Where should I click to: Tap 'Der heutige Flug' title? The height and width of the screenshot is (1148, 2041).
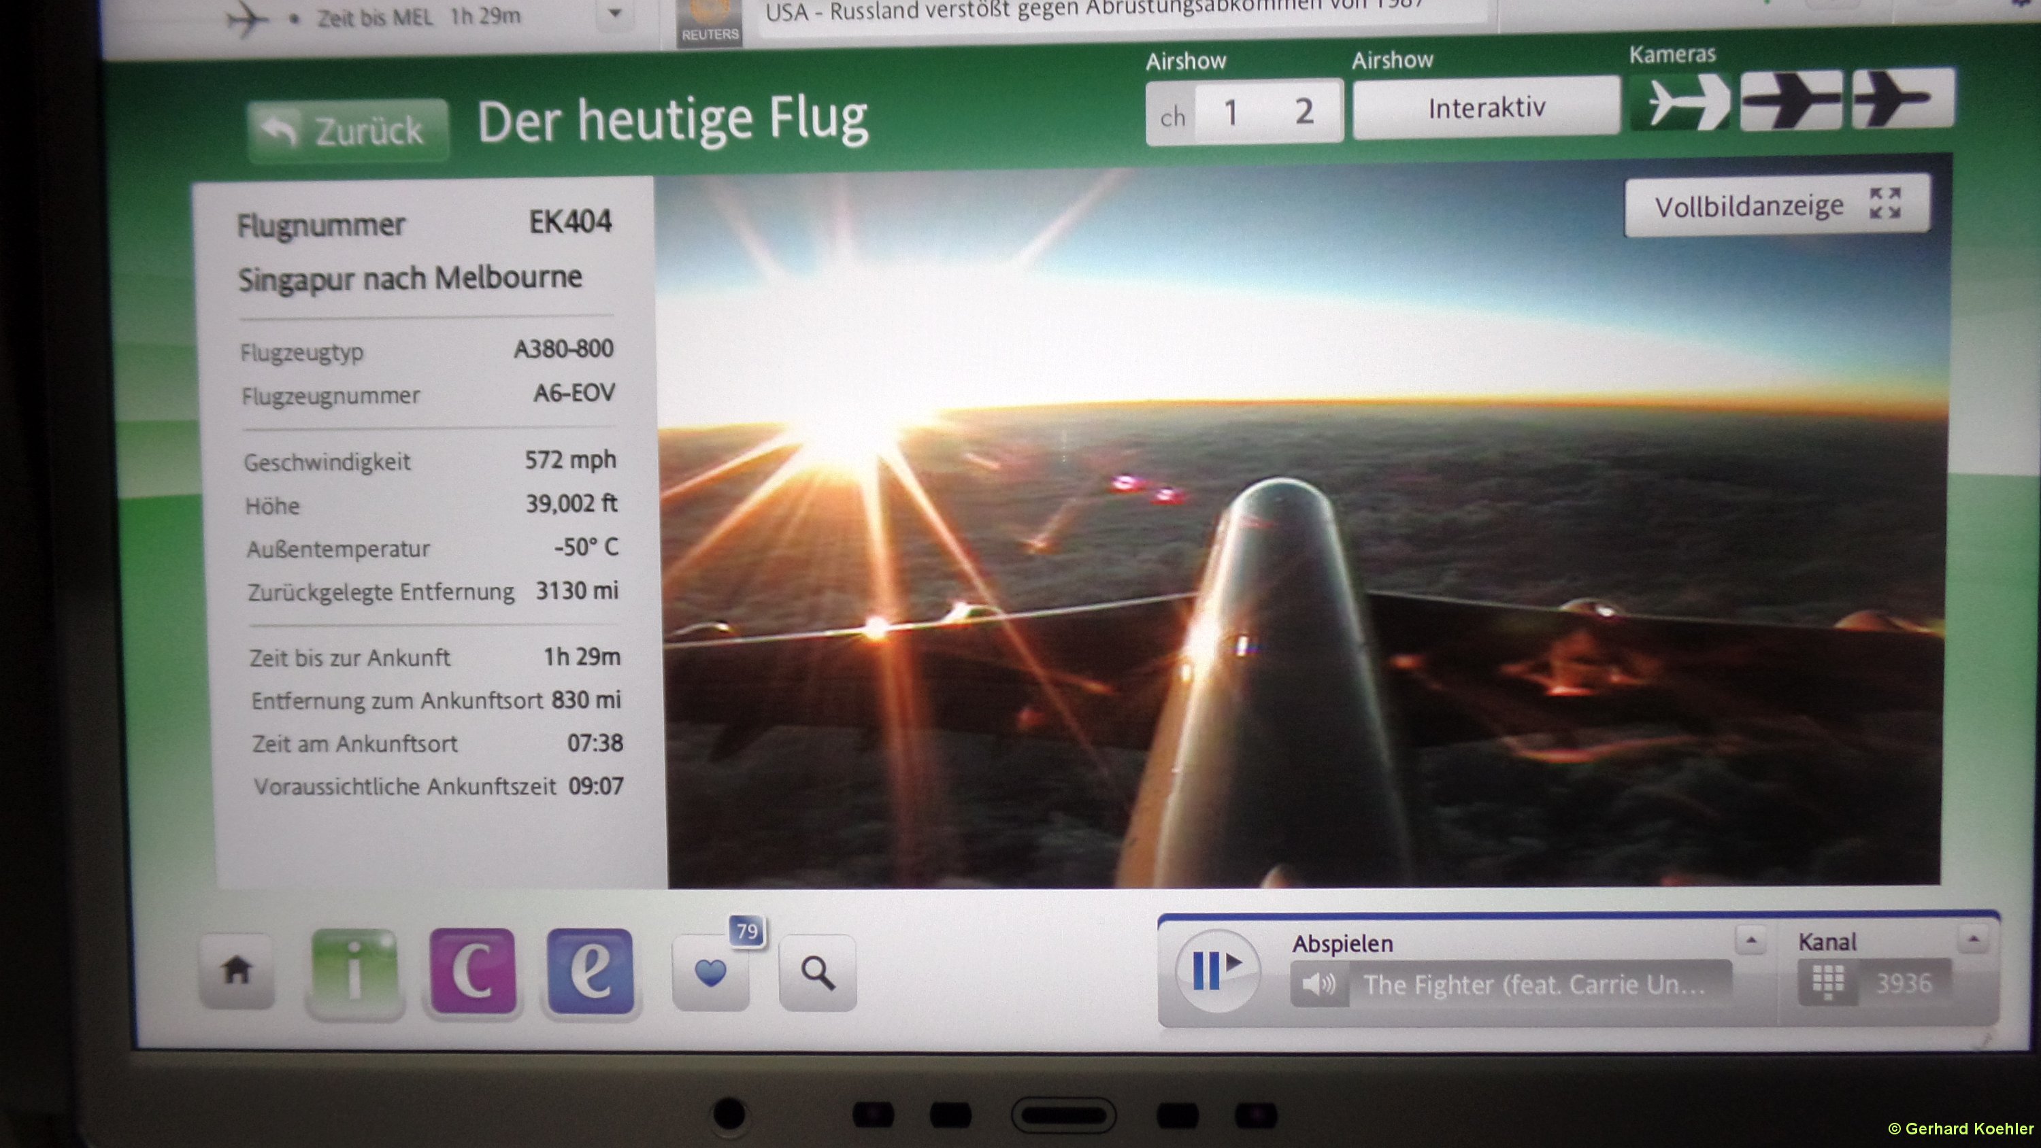pyautogui.click(x=672, y=120)
